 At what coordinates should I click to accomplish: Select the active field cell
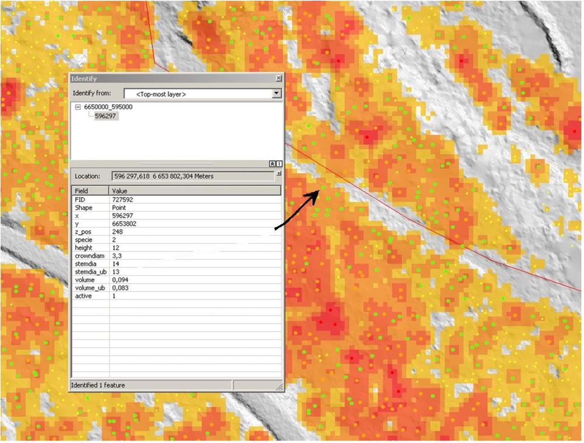click(91, 296)
